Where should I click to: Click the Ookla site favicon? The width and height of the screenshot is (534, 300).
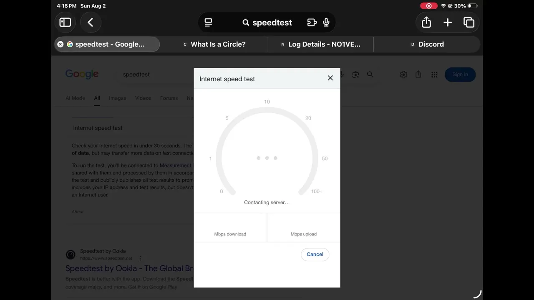[x=71, y=255]
